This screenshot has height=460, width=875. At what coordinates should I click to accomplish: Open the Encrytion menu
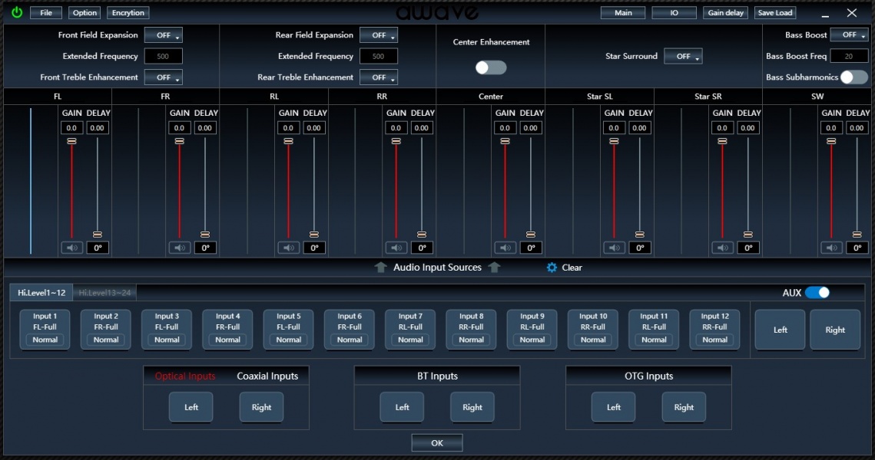tap(128, 13)
